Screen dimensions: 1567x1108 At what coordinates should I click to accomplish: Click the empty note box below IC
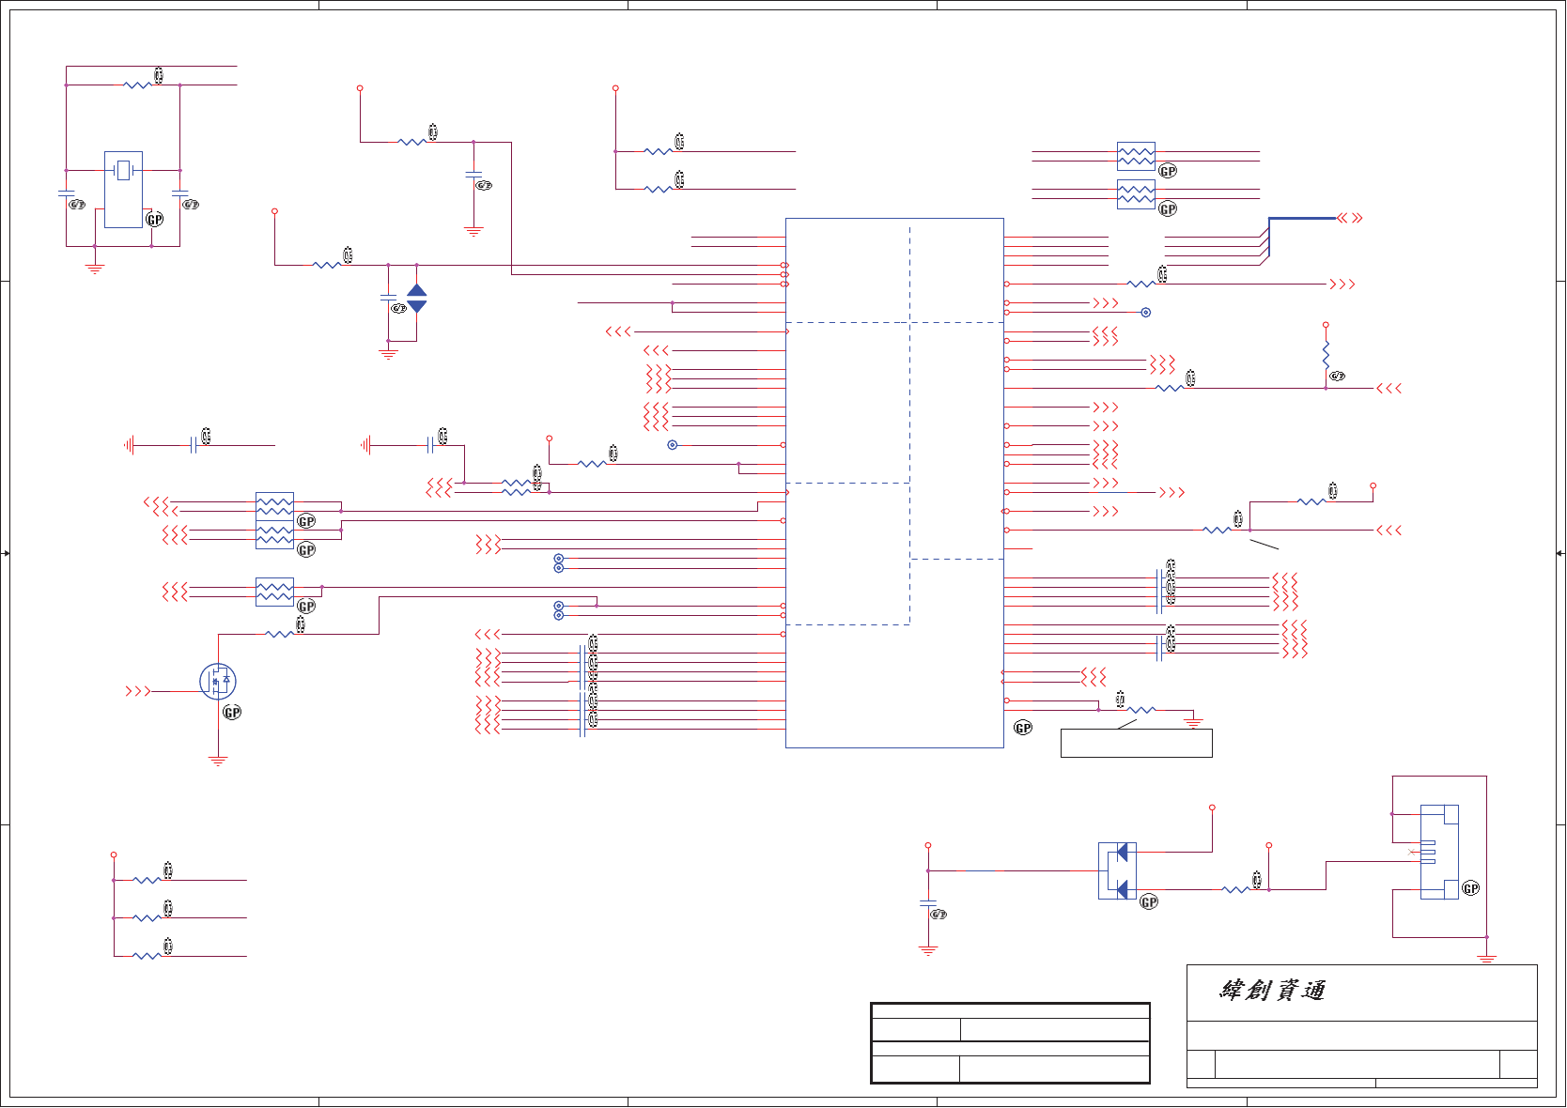(1136, 743)
